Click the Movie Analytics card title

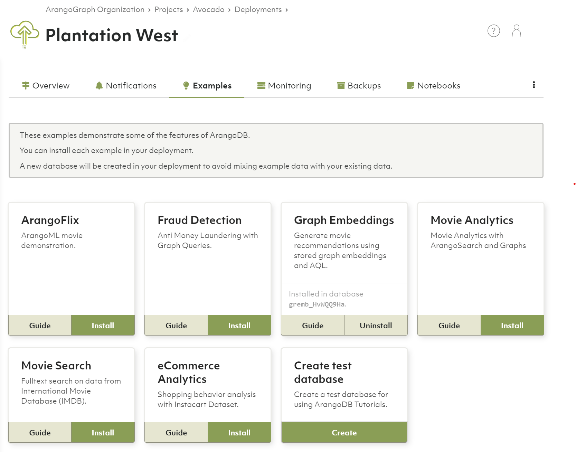click(472, 220)
